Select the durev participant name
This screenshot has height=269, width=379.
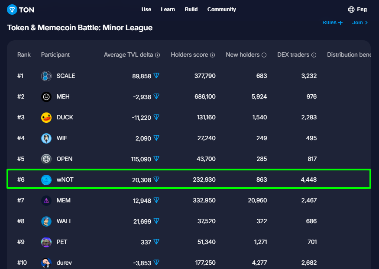(x=64, y=263)
